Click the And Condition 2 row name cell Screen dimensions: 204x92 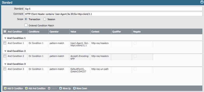click(x=17, y=57)
